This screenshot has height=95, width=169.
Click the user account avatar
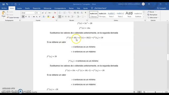(143, 4)
